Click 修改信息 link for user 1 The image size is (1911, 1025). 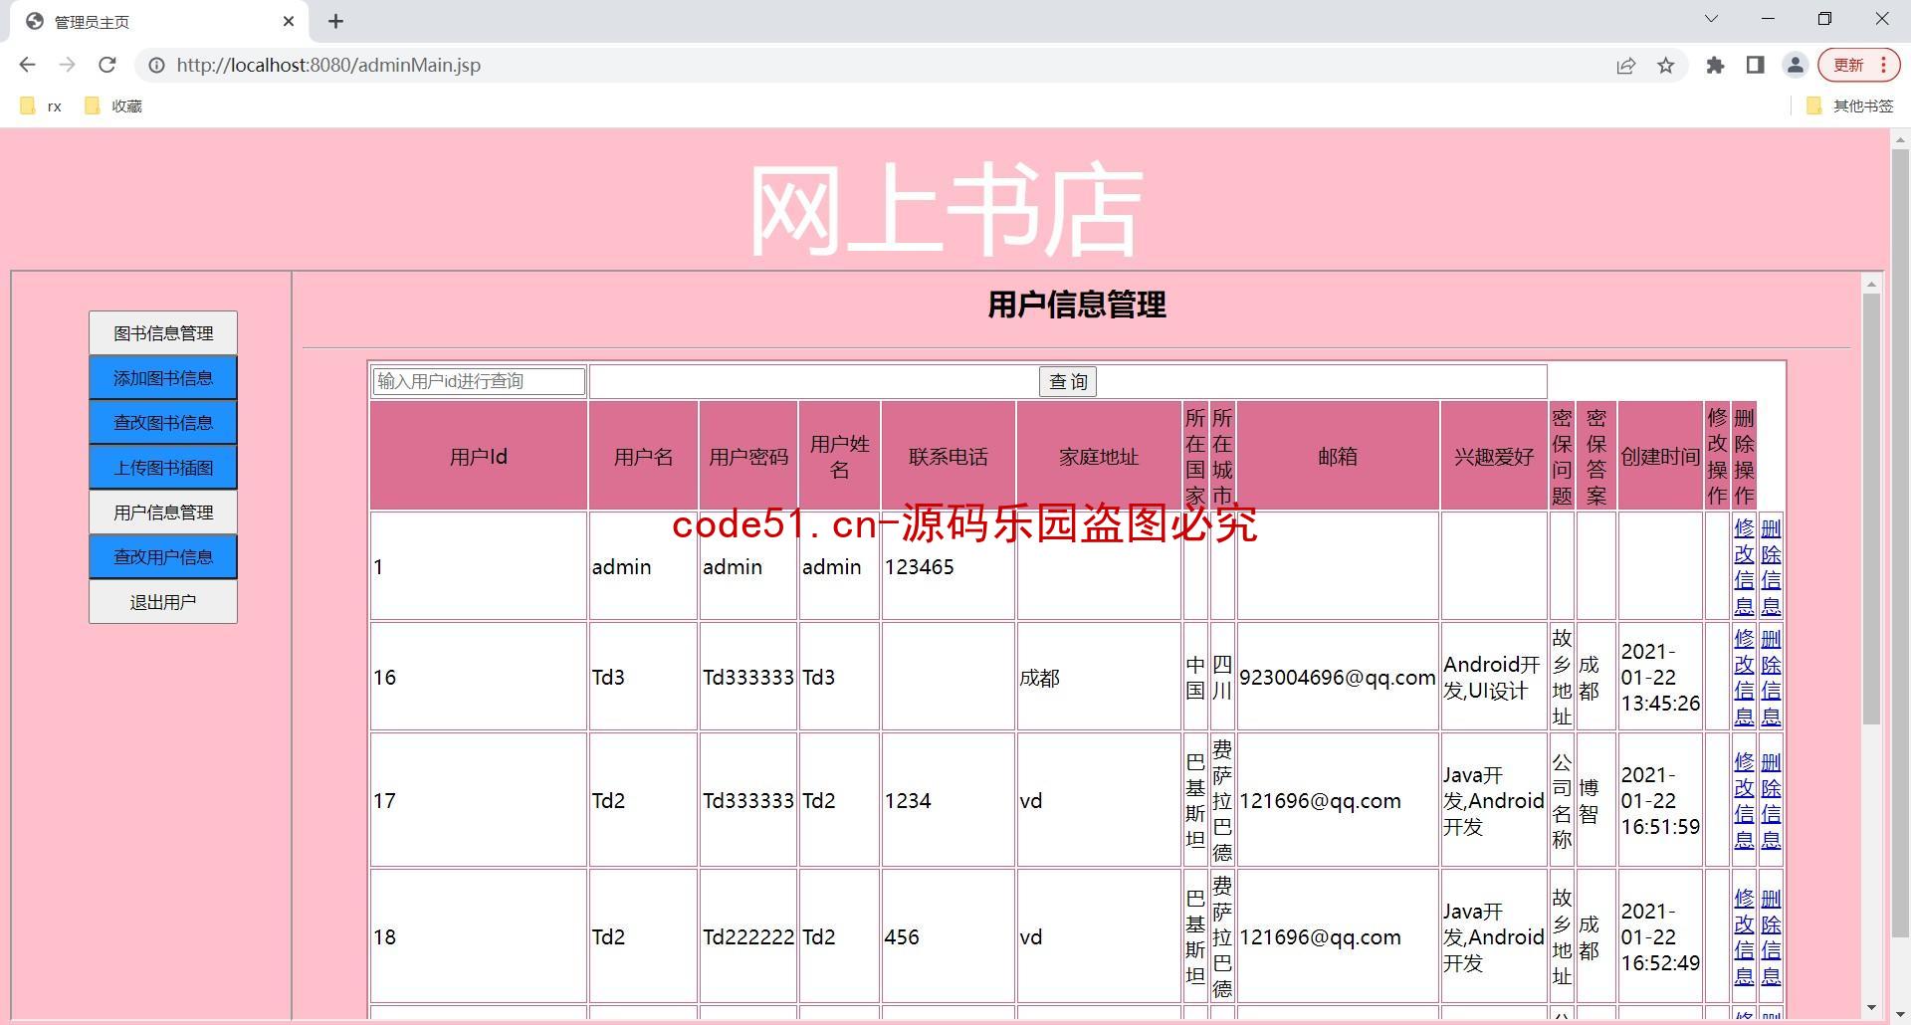pyautogui.click(x=1744, y=566)
